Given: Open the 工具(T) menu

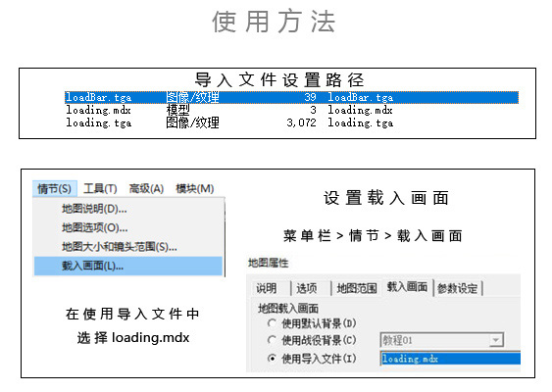Looking at the screenshot, I should click(100, 189).
